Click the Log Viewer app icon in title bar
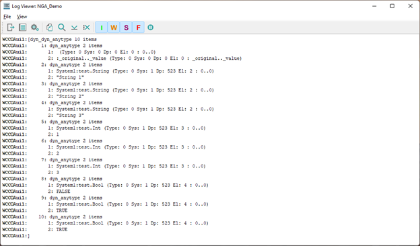This screenshot has height=246, width=420. [x=7, y=6]
